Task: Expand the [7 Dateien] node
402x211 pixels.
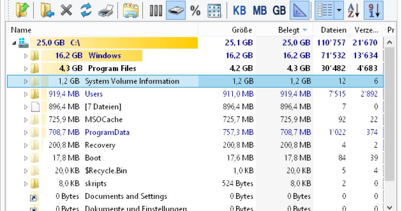Action: click(26, 107)
